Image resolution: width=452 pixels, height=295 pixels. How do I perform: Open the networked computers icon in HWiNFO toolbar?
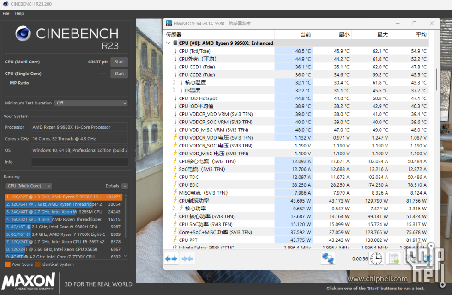(x=328, y=258)
